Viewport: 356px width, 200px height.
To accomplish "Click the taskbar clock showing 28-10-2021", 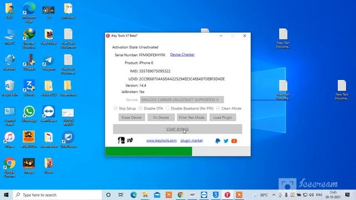I will [333, 195].
